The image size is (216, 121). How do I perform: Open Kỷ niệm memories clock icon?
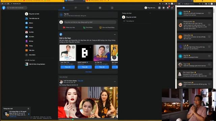tap(27, 37)
